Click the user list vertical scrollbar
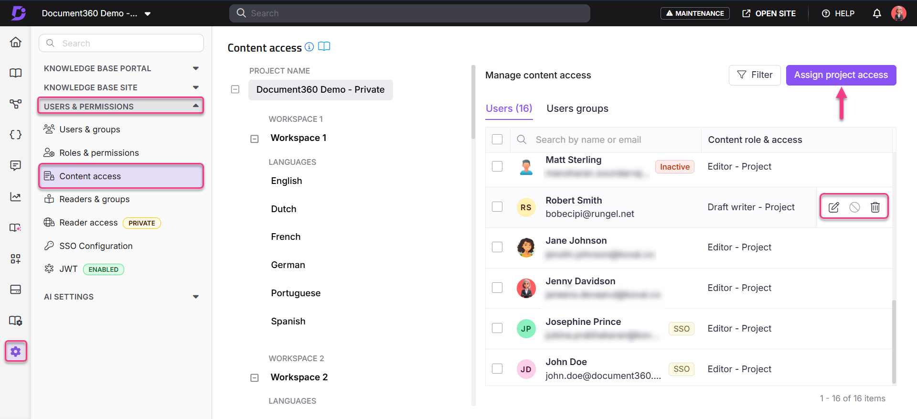Screen dimensions: 917x419 click(894, 342)
